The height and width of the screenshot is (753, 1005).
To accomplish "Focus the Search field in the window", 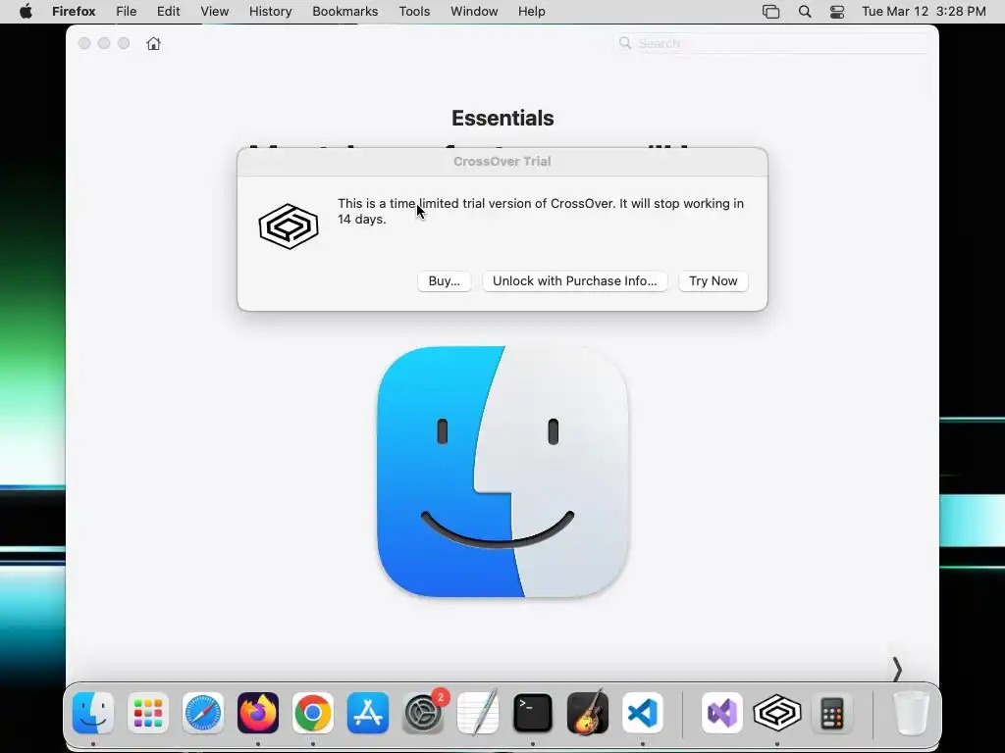I will 771,43.
